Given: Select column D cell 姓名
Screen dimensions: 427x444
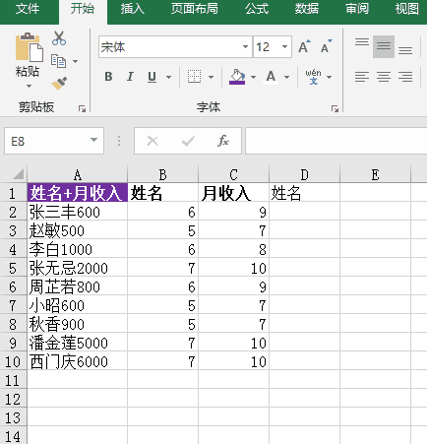Looking at the screenshot, I should (x=304, y=193).
